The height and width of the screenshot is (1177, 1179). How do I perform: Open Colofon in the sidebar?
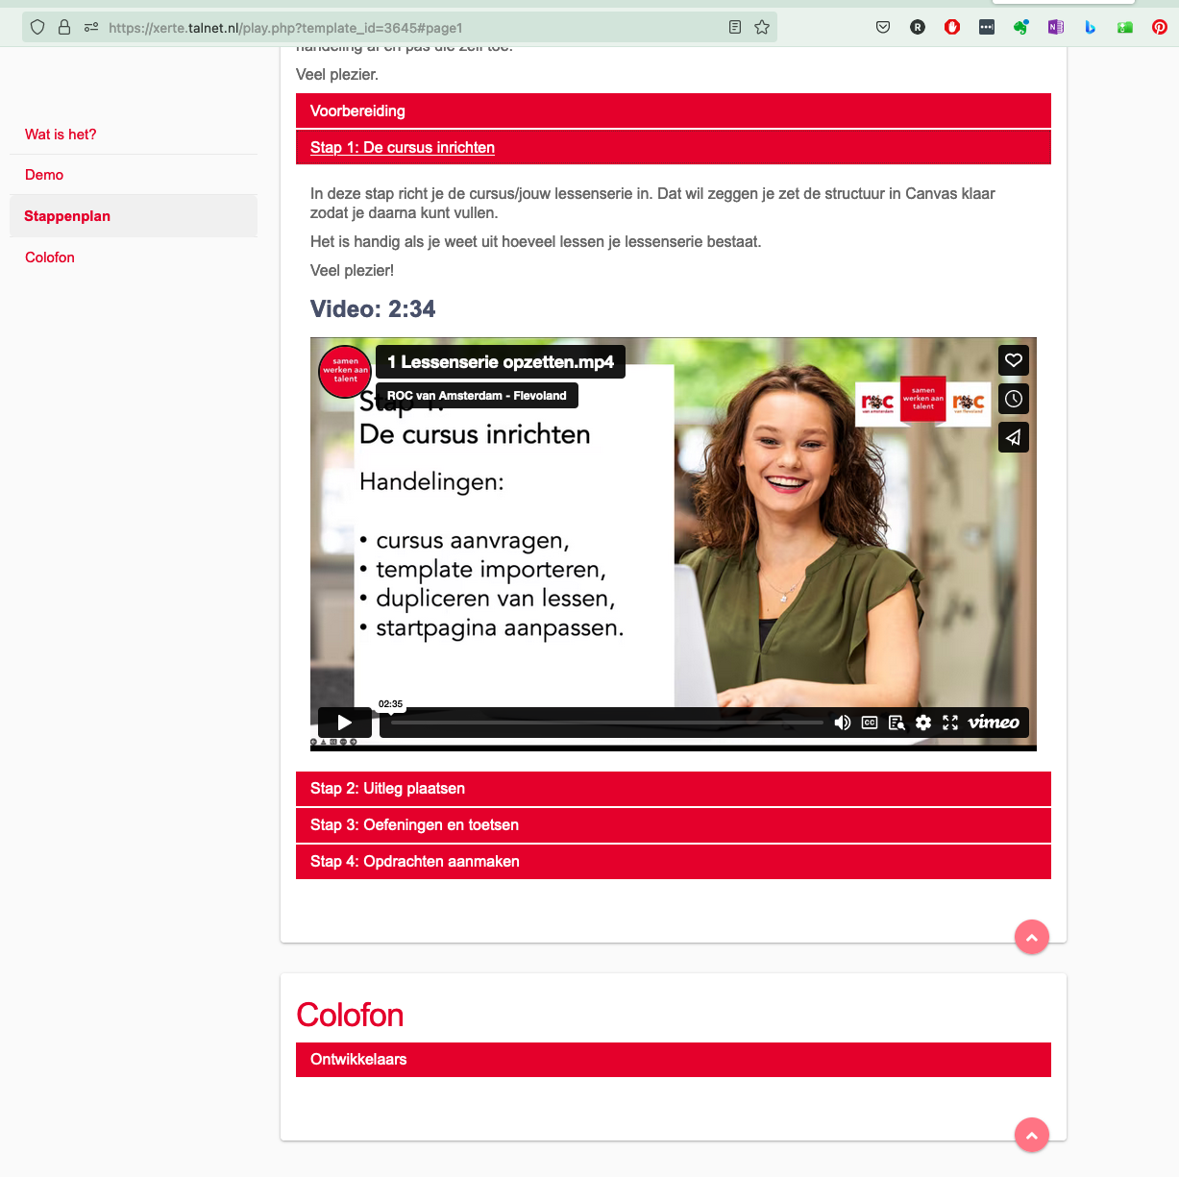[50, 257]
